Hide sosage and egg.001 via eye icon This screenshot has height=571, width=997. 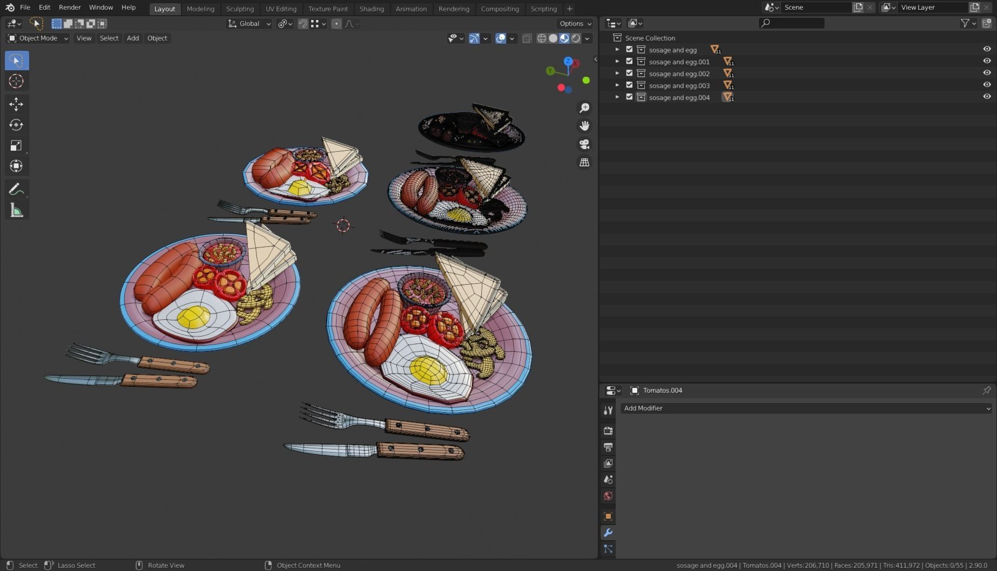tap(987, 61)
